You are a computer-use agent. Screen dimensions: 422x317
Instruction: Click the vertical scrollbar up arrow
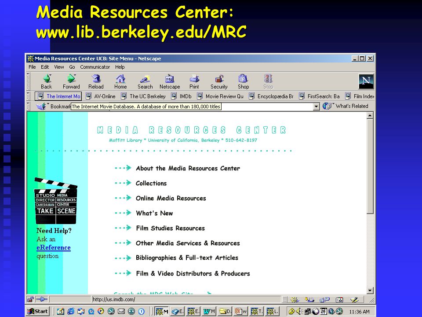coord(370,116)
